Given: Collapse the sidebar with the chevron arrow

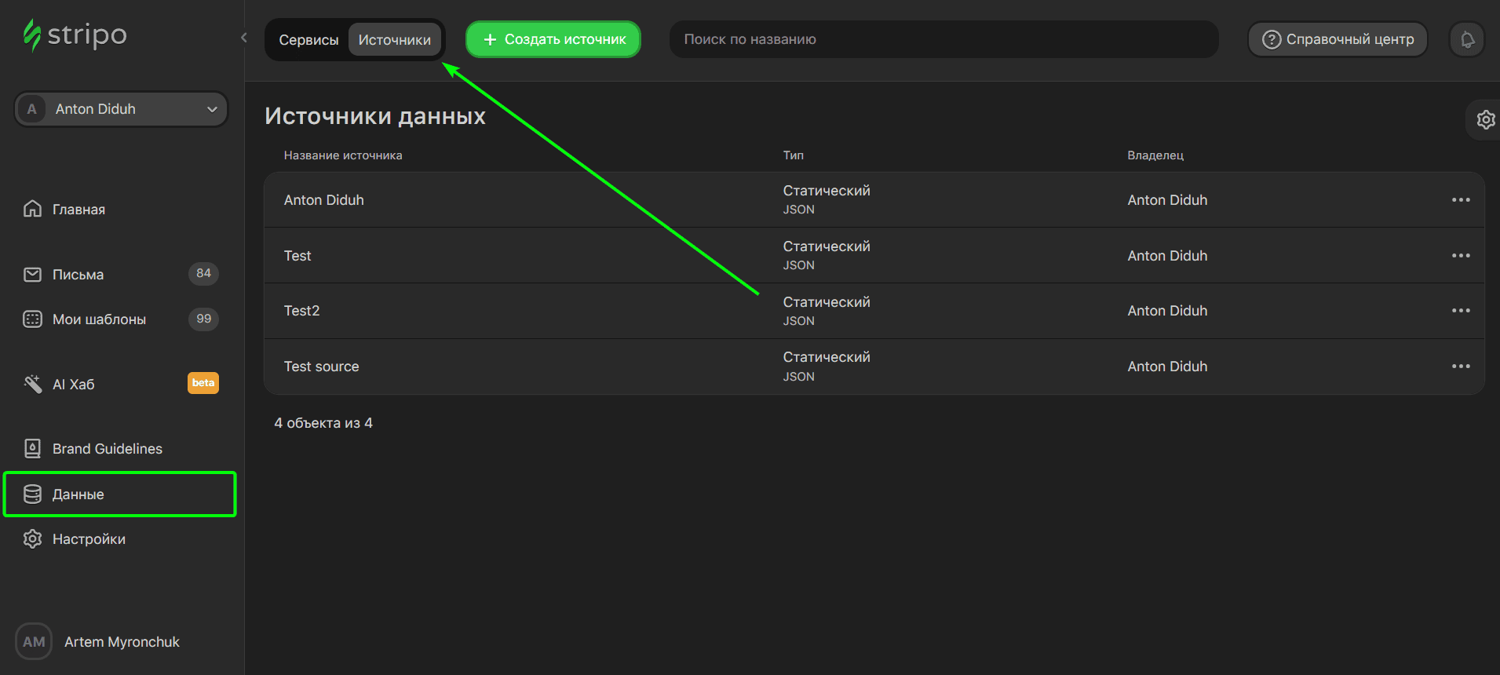Looking at the screenshot, I should [244, 38].
